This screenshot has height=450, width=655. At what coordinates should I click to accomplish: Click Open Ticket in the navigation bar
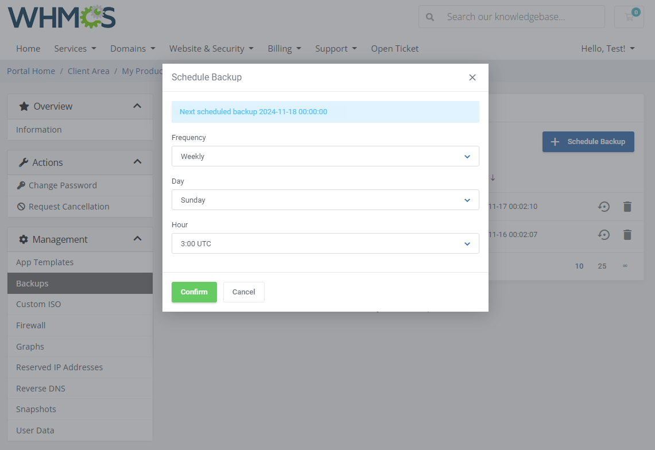(x=395, y=48)
